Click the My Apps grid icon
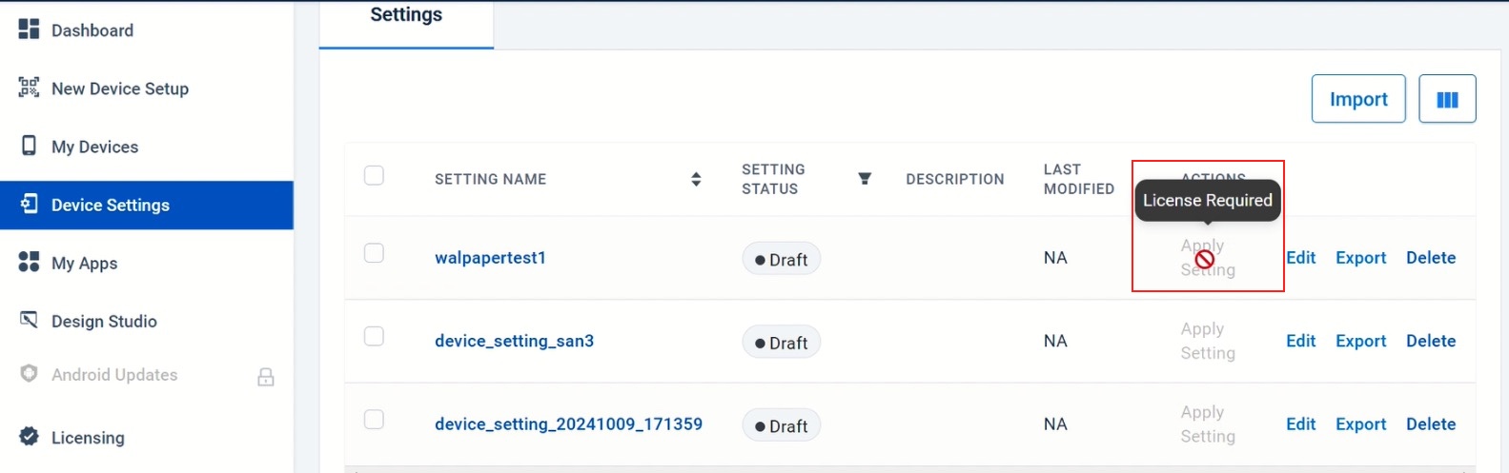The width and height of the screenshot is (1509, 473). [29, 262]
